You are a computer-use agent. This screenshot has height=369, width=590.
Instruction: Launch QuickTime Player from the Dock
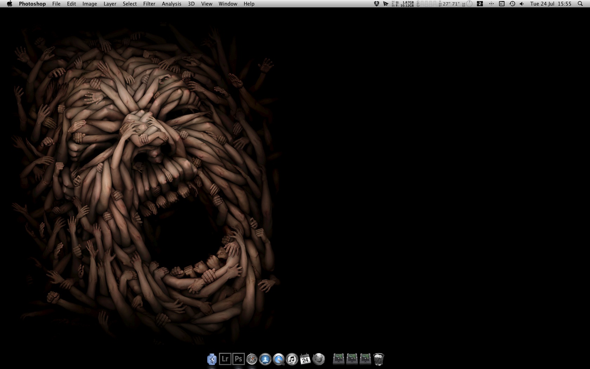(x=278, y=359)
